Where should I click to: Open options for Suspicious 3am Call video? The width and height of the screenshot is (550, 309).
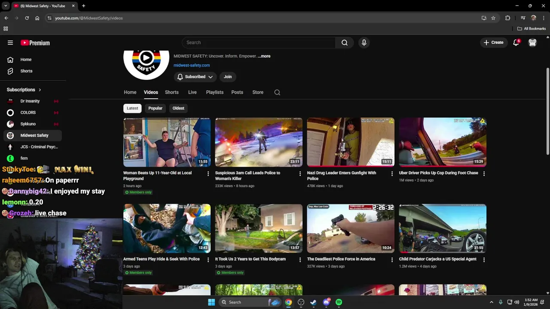[300, 173]
